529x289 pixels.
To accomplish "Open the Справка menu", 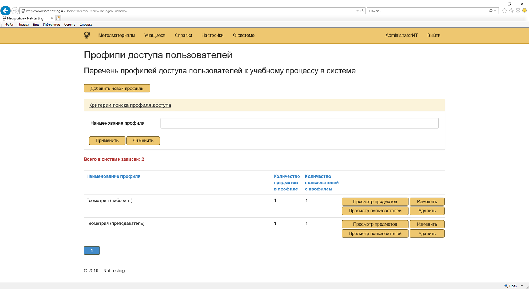I will click(86, 25).
